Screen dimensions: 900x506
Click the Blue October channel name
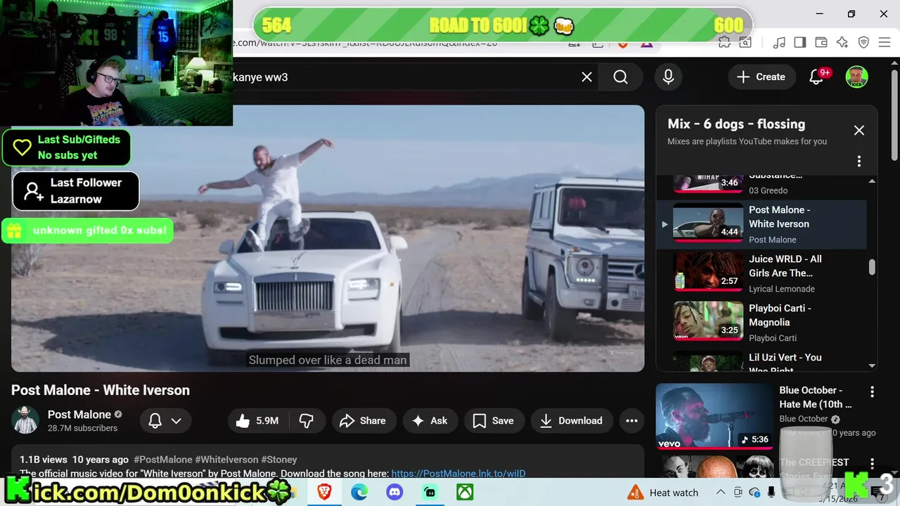coord(803,419)
